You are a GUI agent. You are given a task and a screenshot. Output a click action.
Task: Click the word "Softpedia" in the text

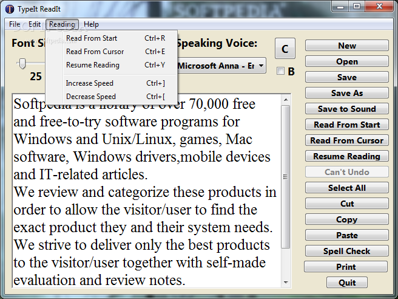tap(42, 105)
